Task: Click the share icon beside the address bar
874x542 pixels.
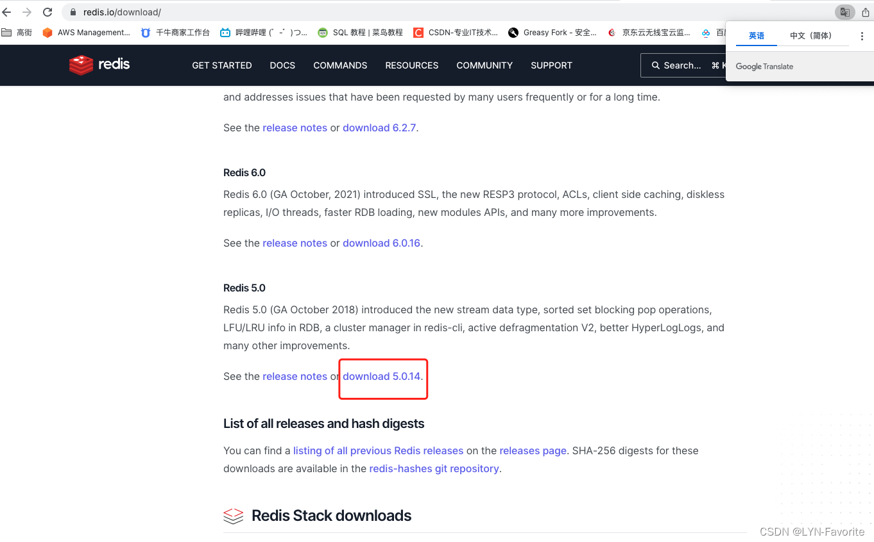Action: pyautogui.click(x=866, y=12)
